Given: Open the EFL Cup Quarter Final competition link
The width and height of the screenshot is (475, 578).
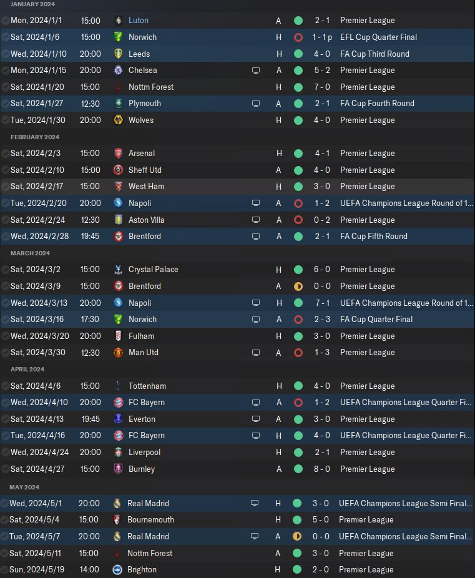Looking at the screenshot, I should [378, 37].
